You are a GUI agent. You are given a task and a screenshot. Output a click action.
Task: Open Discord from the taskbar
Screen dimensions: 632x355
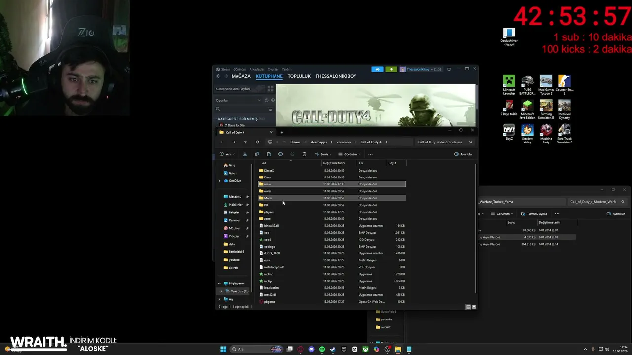coord(311,349)
